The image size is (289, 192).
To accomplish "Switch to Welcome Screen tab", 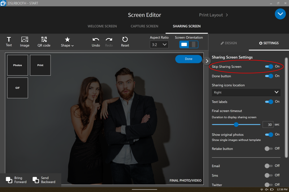I will click(x=102, y=26).
